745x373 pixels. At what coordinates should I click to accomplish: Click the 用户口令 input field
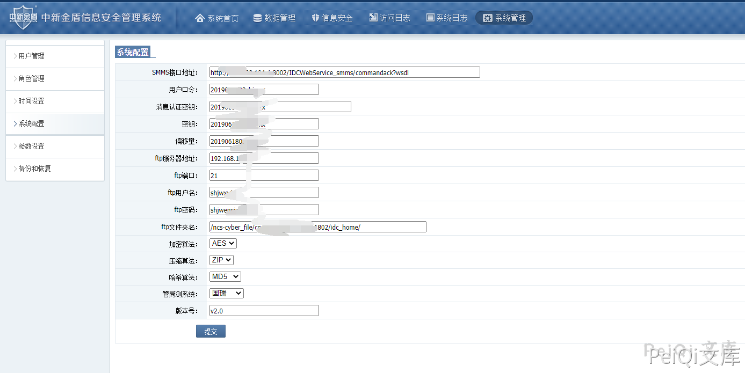264,90
